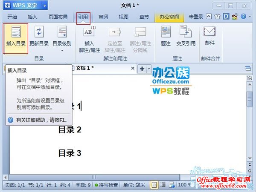Toggle 拼写检查 in the status bar
Image resolution: width=256 pixels, height=192 pixels.
(x=106, y=185)
